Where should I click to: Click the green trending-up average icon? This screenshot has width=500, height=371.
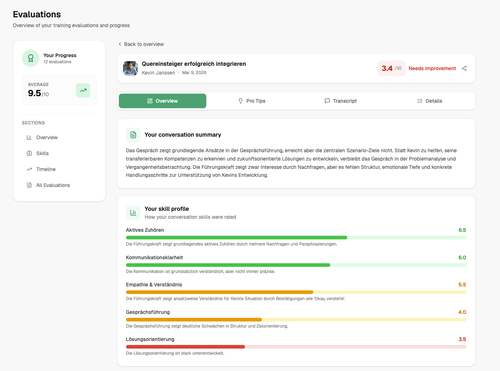click(x=83, y=90)
